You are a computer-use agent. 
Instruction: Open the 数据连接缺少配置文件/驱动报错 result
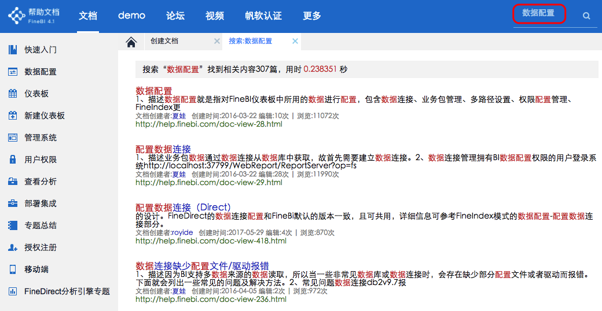coord(203,266)
